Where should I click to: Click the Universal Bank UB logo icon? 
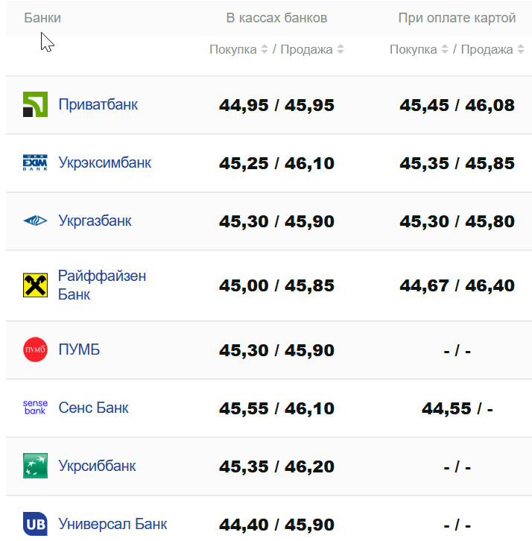(x=35, y=524)
